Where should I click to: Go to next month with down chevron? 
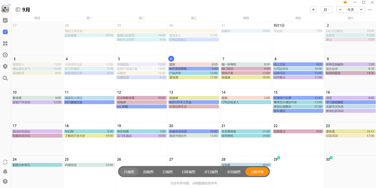click(x=361, y=10)
